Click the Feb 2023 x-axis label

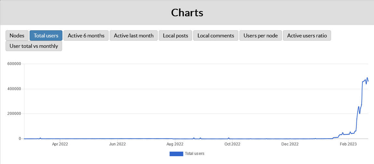(x=348, y=144)
